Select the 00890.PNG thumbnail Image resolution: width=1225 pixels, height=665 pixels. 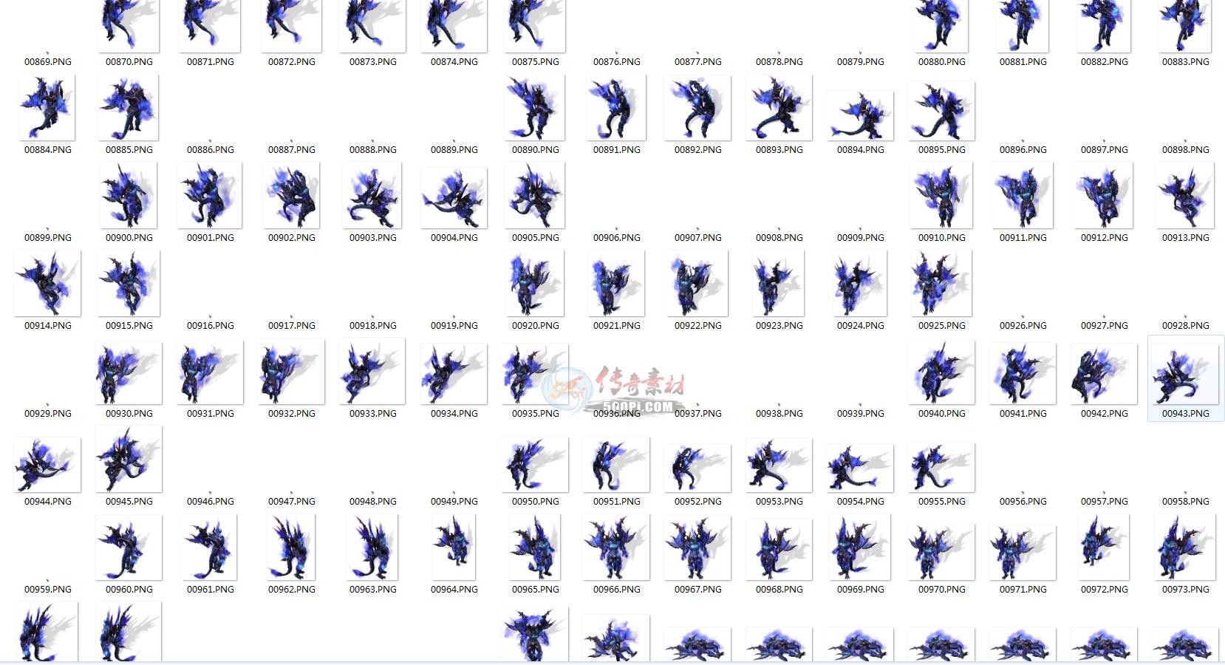535,109
